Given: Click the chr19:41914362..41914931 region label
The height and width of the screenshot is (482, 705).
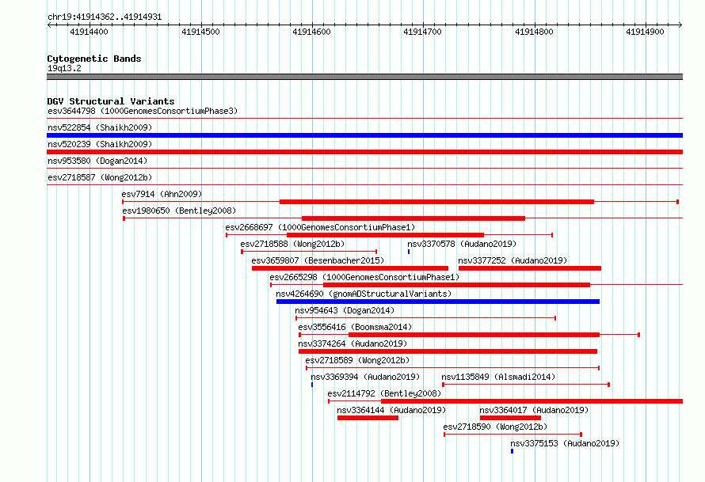Looking at the screenshot, I should point(105,17).
